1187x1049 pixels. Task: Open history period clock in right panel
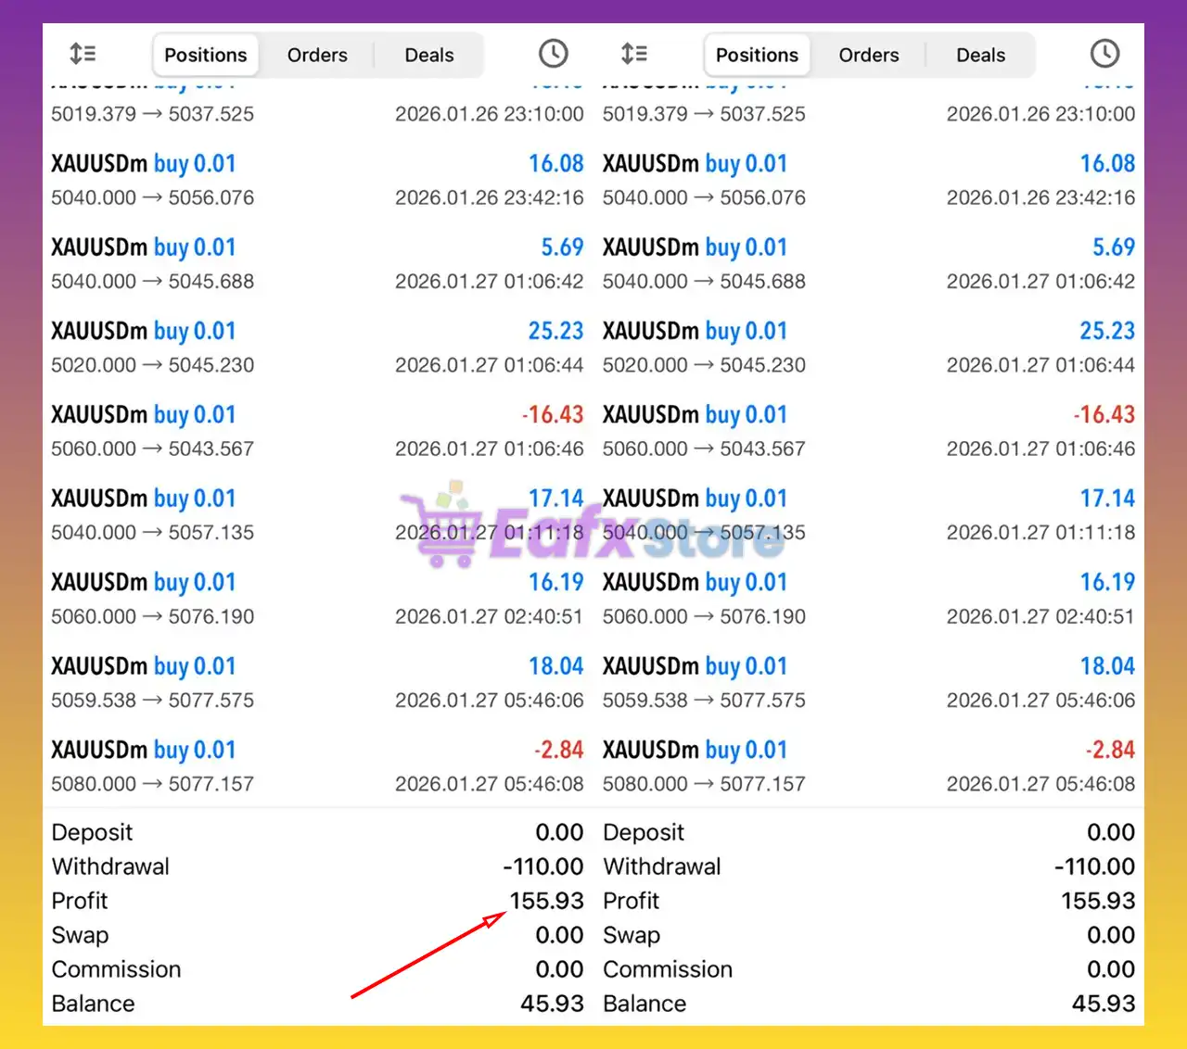click(1104, 54)
